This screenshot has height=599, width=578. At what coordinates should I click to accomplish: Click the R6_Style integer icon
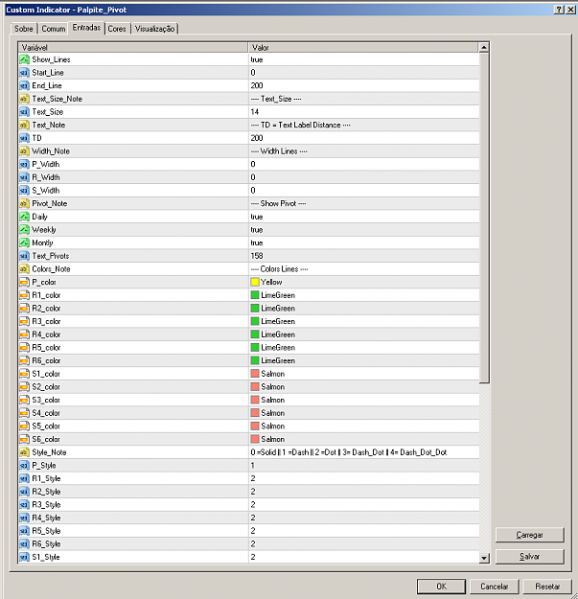pyautogui.click(x=25, y=544)
